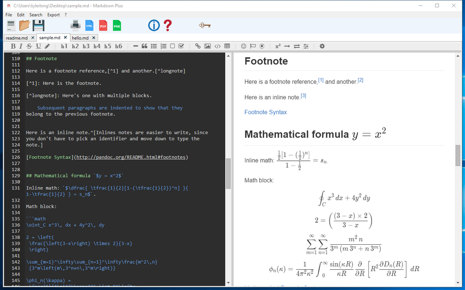Image resolution: width=465 pixels, height=290 pixels.
Task: Insert a horizontal rule
Action: [136, 46]
